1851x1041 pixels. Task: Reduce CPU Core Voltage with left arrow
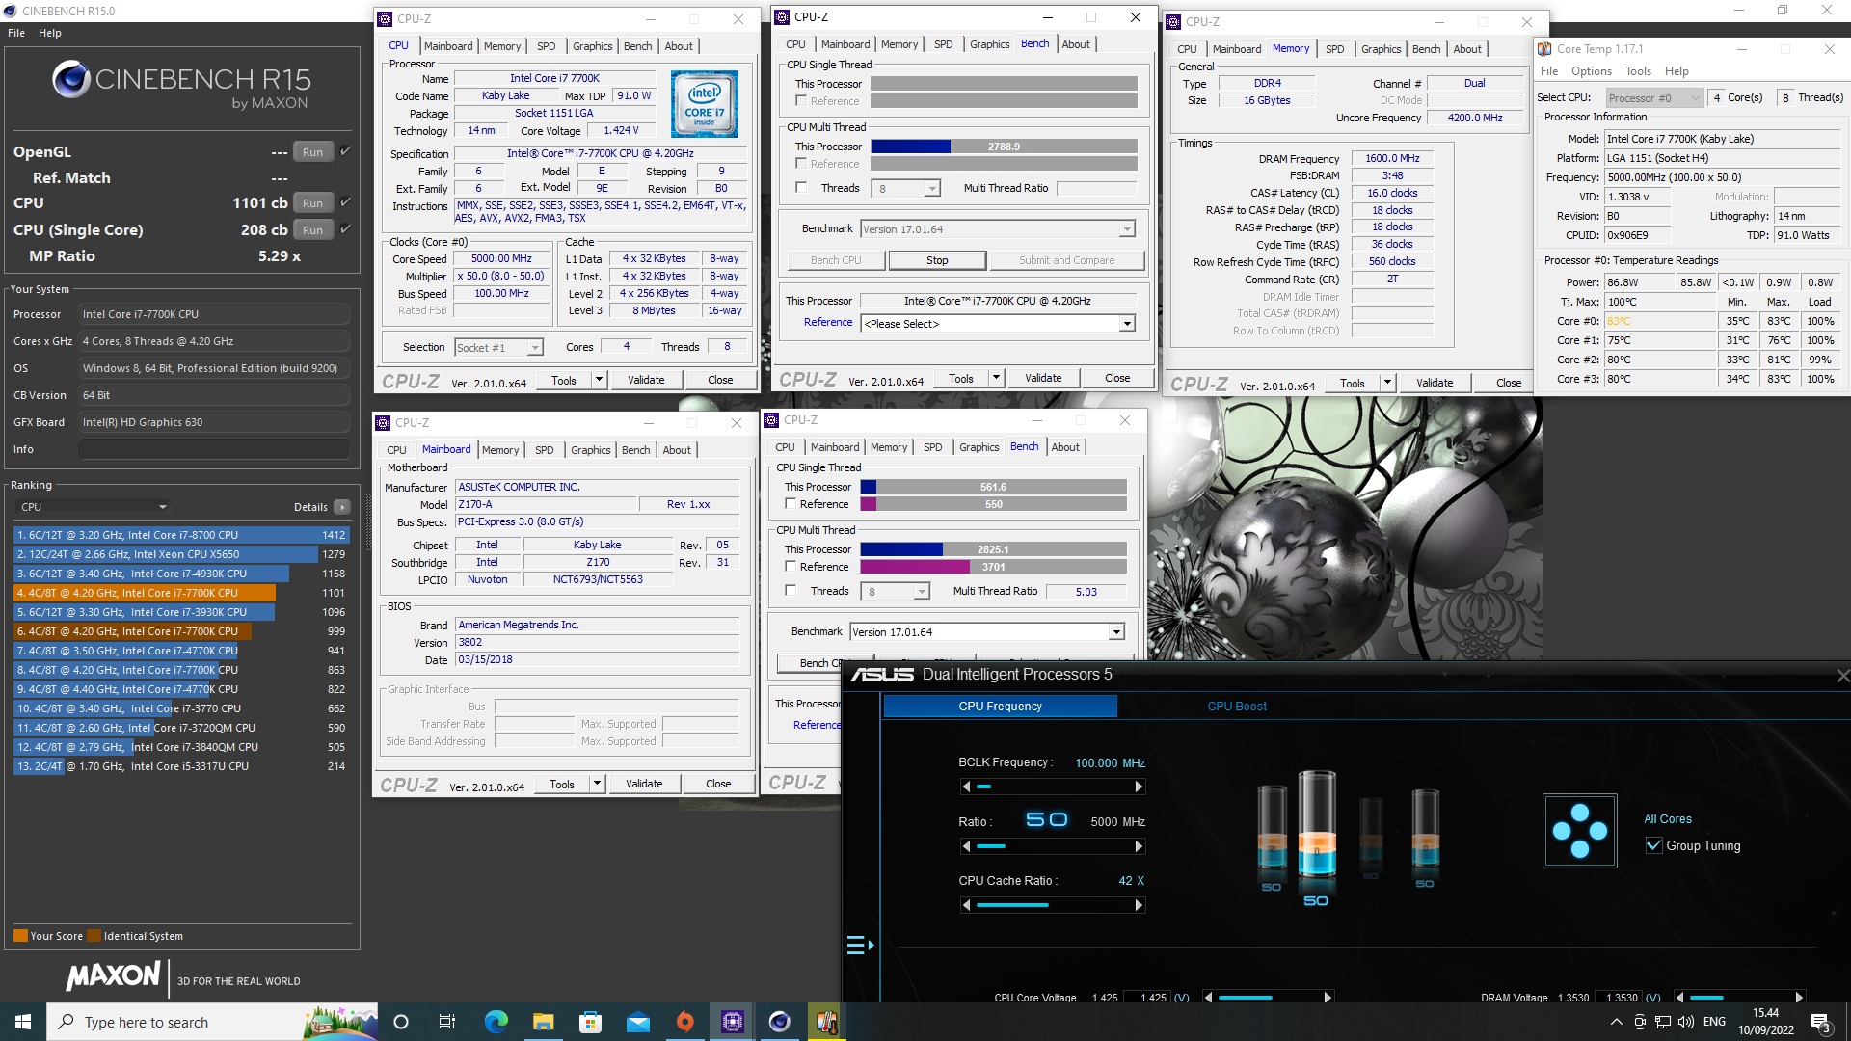(x=1209, y=998)
